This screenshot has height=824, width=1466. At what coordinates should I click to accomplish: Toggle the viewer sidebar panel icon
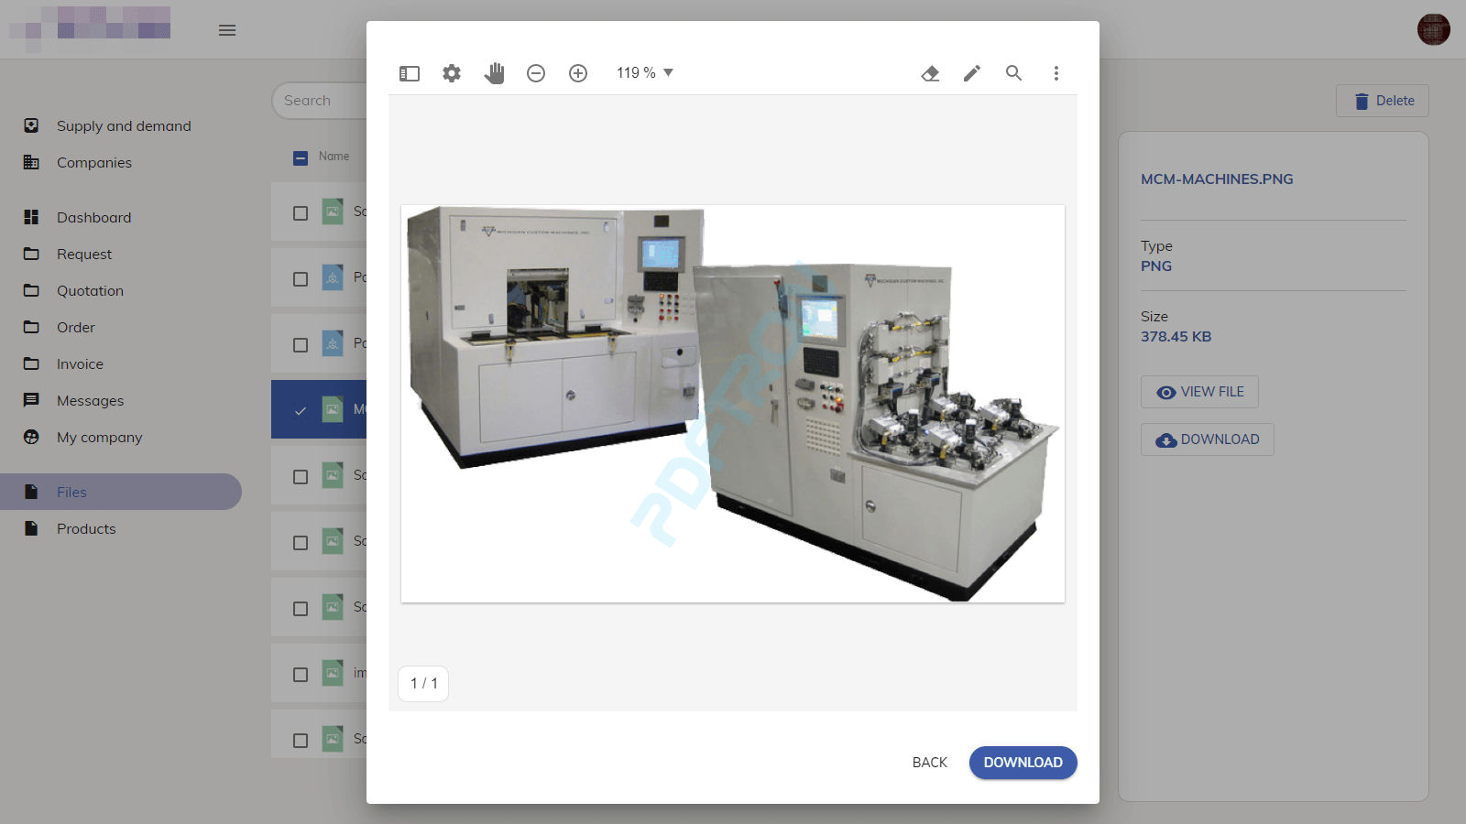coord(410,73)
